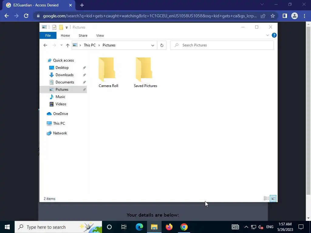Expand the Explorer ribbon chevron
The height and width of the screenshot is (233, 311).
267,35
